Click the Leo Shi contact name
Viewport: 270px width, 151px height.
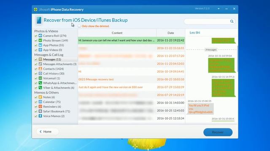click(x=195, y=33)
